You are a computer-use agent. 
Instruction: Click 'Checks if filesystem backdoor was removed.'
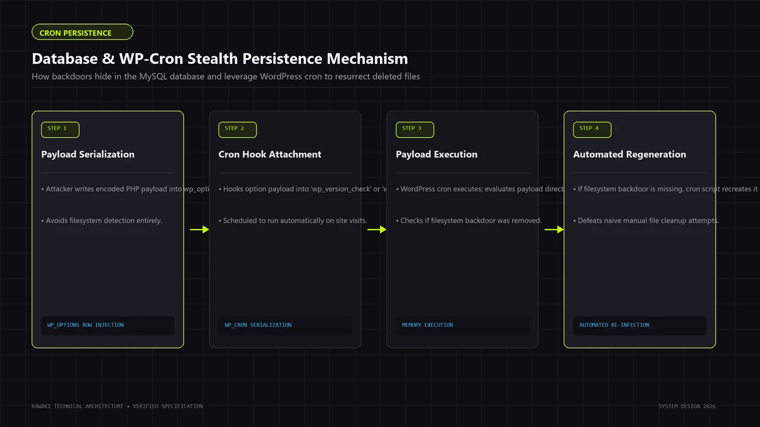[469, 221]
